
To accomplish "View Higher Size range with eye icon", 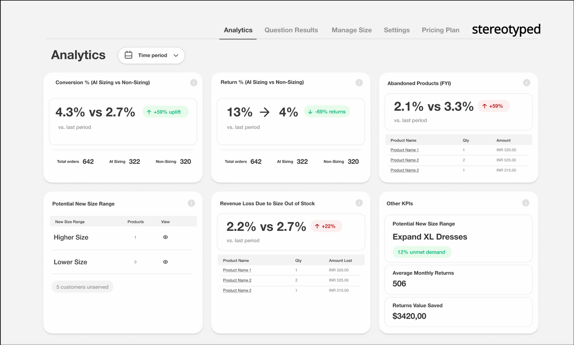I will [166, 237].
